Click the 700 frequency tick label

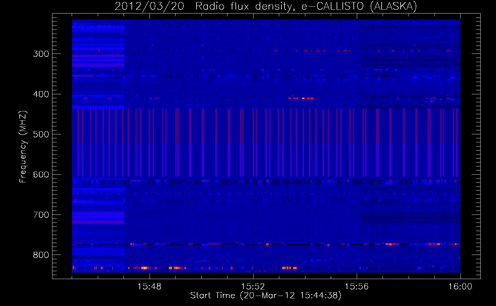click(41, 215)
